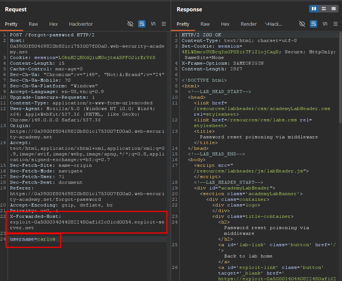
Task: Click the labHeader.js script path
Action: click(248, 171)
